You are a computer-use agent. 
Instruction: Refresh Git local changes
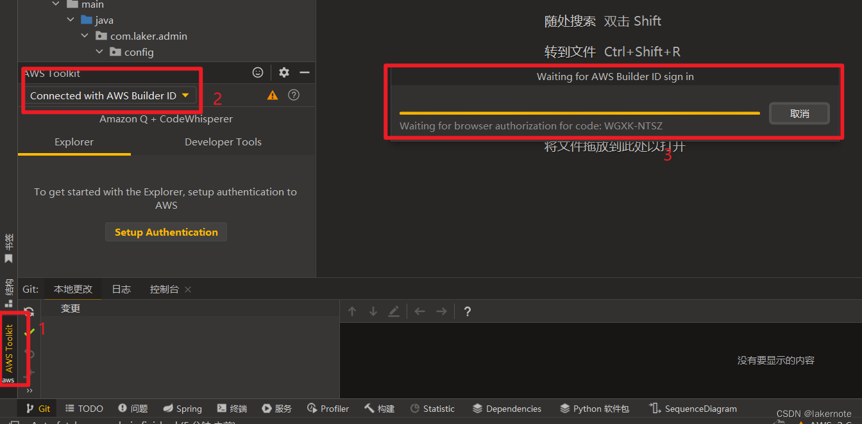[29, 312]
